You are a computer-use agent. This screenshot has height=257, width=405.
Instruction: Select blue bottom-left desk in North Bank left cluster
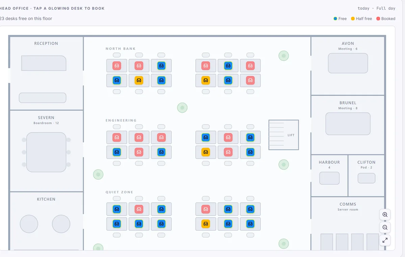click(117, 81)
